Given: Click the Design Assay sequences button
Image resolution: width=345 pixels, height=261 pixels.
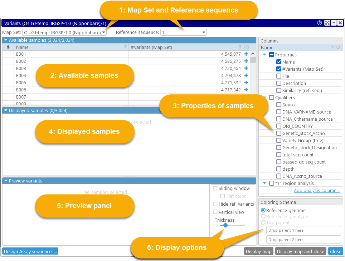Looking at the screenshot, I should pyautogui.click(x=30, y=251).
